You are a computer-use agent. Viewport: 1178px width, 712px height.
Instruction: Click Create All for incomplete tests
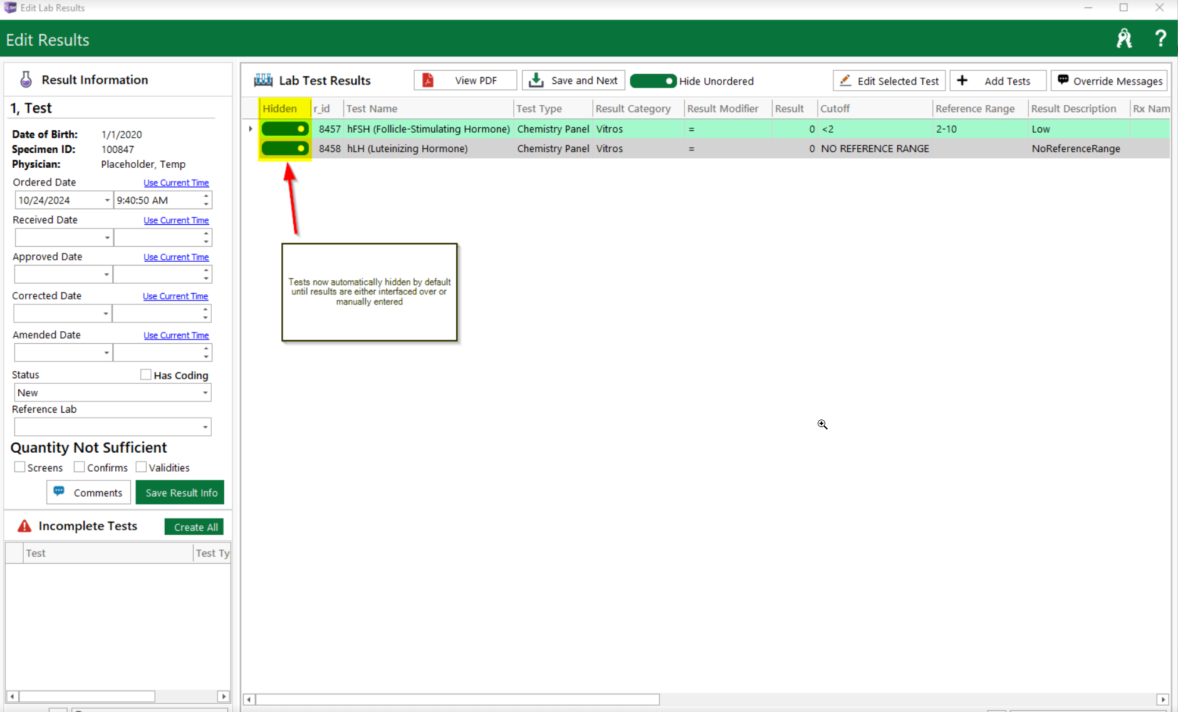click(x=195, y=527)
